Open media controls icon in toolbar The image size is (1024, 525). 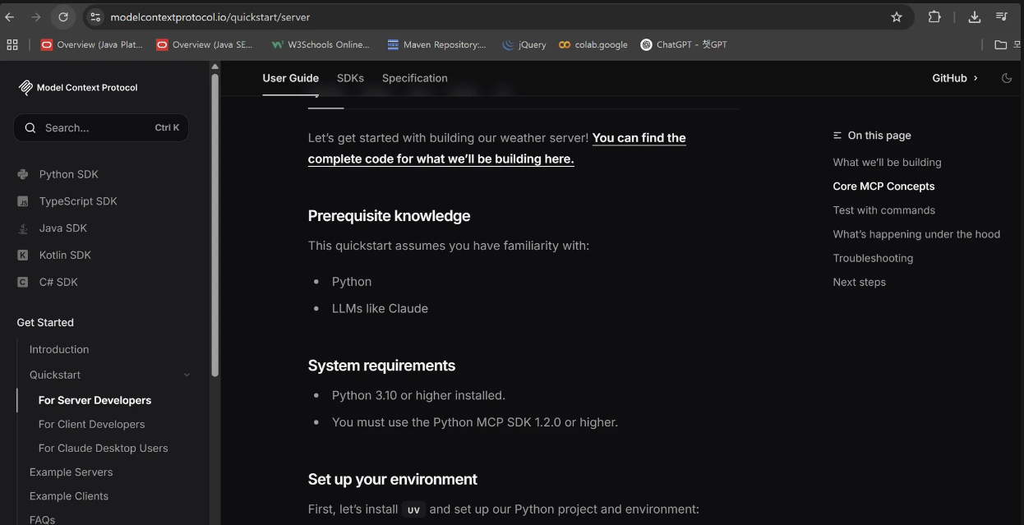pos(1002,16)
